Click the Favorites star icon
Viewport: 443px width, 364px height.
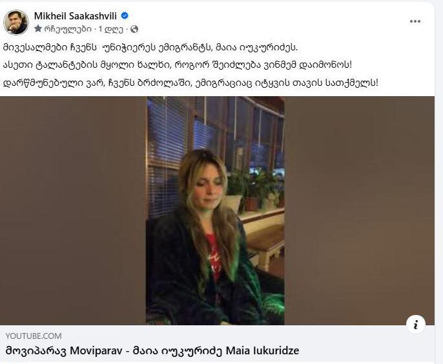(38, 28)
